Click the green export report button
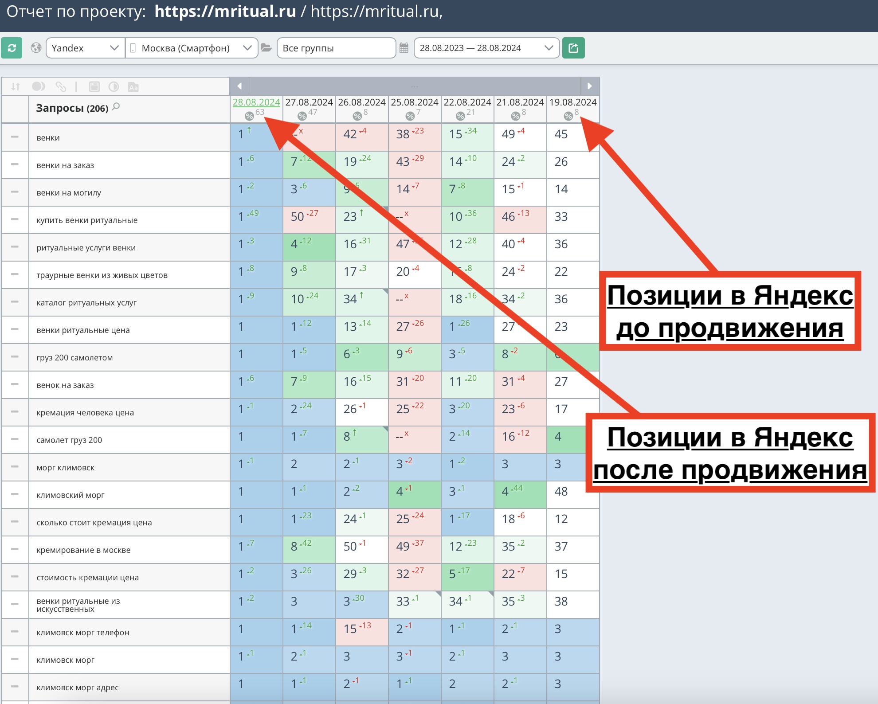 [x=573, y=48]
